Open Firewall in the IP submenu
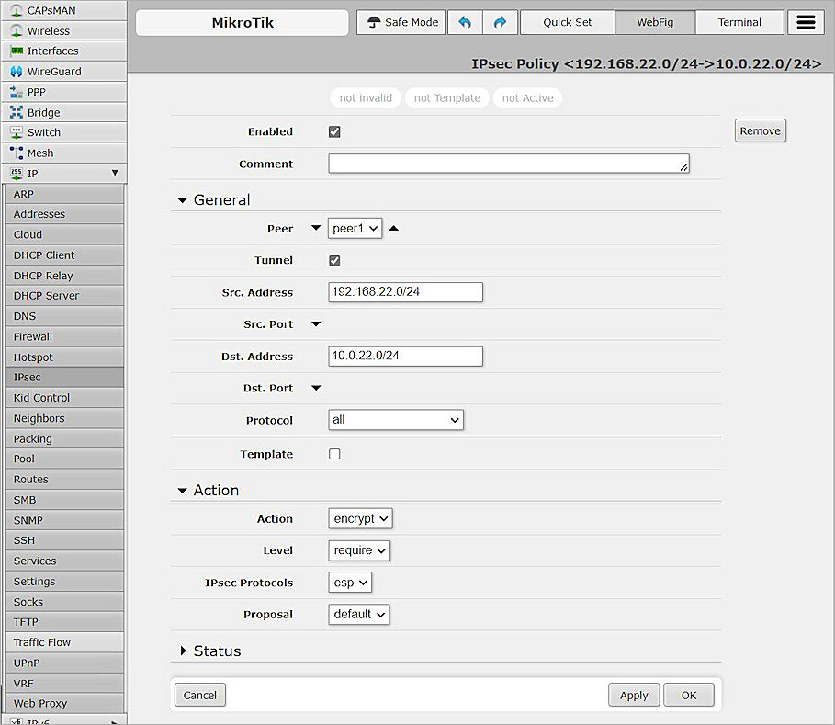835x725 pixels. pyautogui.click(x=33, y=336)
